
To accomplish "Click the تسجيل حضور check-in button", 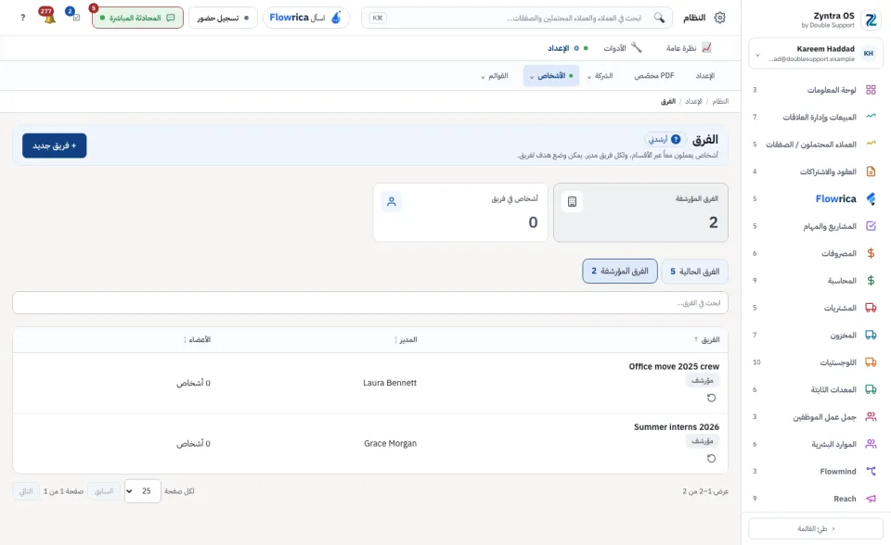I will click(223, 18).
